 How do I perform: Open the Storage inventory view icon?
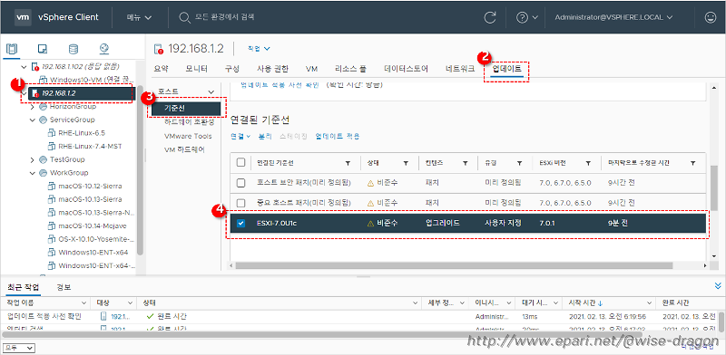click(x=74, y=49)
